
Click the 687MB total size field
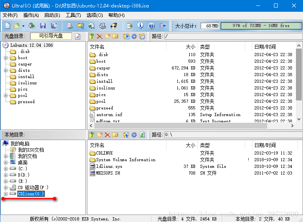210,26
